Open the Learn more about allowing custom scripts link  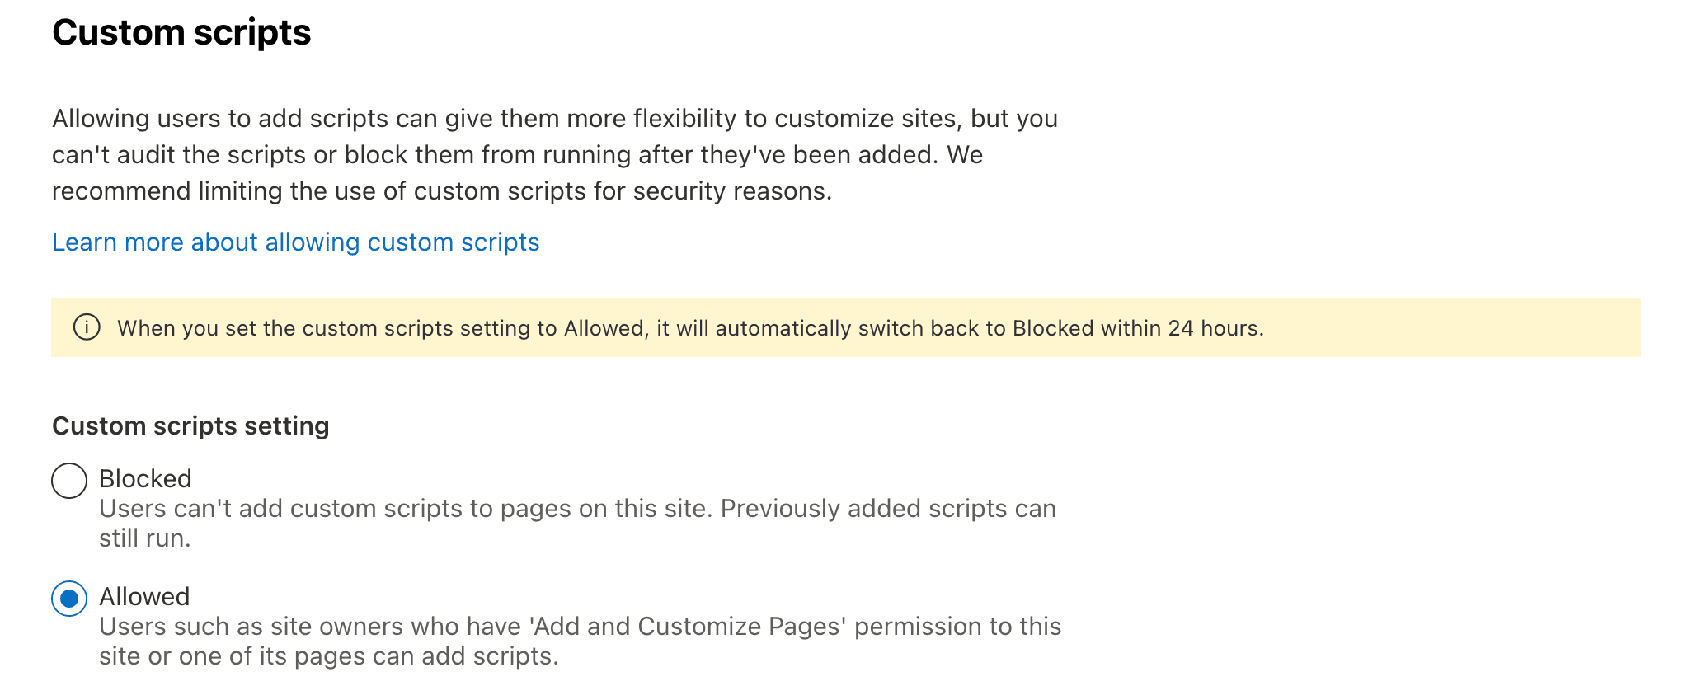(295, 242)
